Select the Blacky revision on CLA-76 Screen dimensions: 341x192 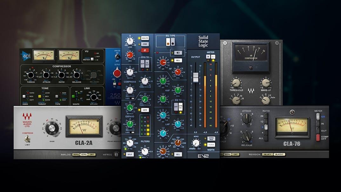(279, 154)
